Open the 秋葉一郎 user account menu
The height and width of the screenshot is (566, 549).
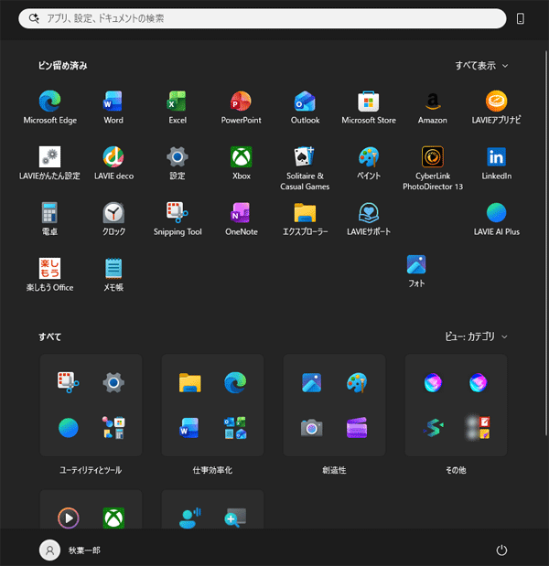(70, 550)
